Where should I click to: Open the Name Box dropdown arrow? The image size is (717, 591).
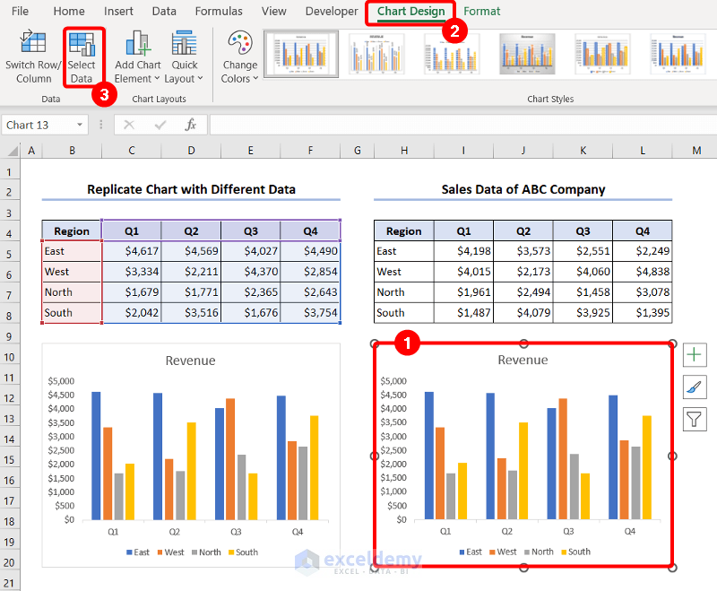click(80, 125)
